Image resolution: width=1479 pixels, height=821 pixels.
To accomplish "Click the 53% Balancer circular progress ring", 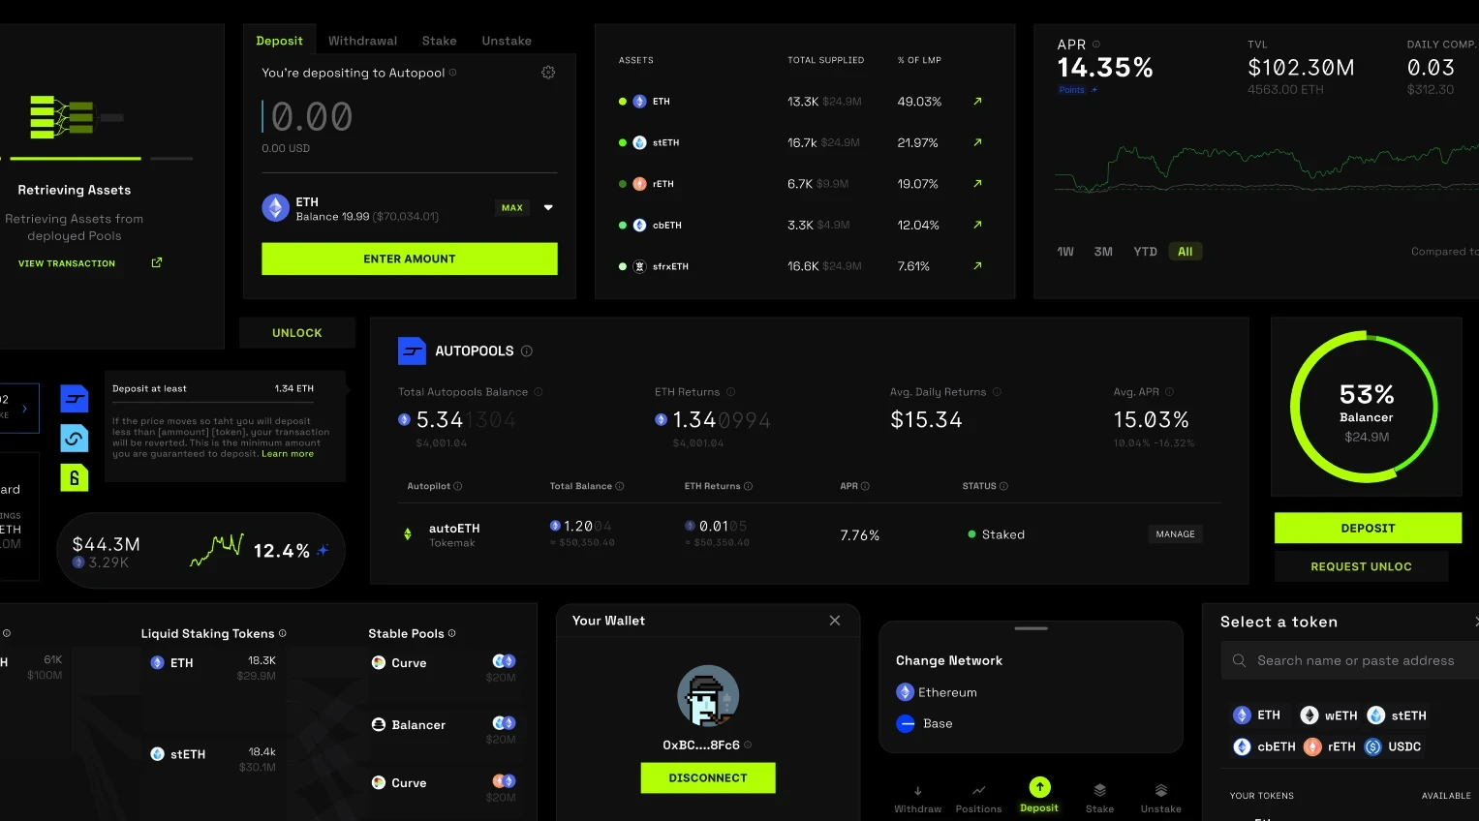I will (x=1364, y=407).
